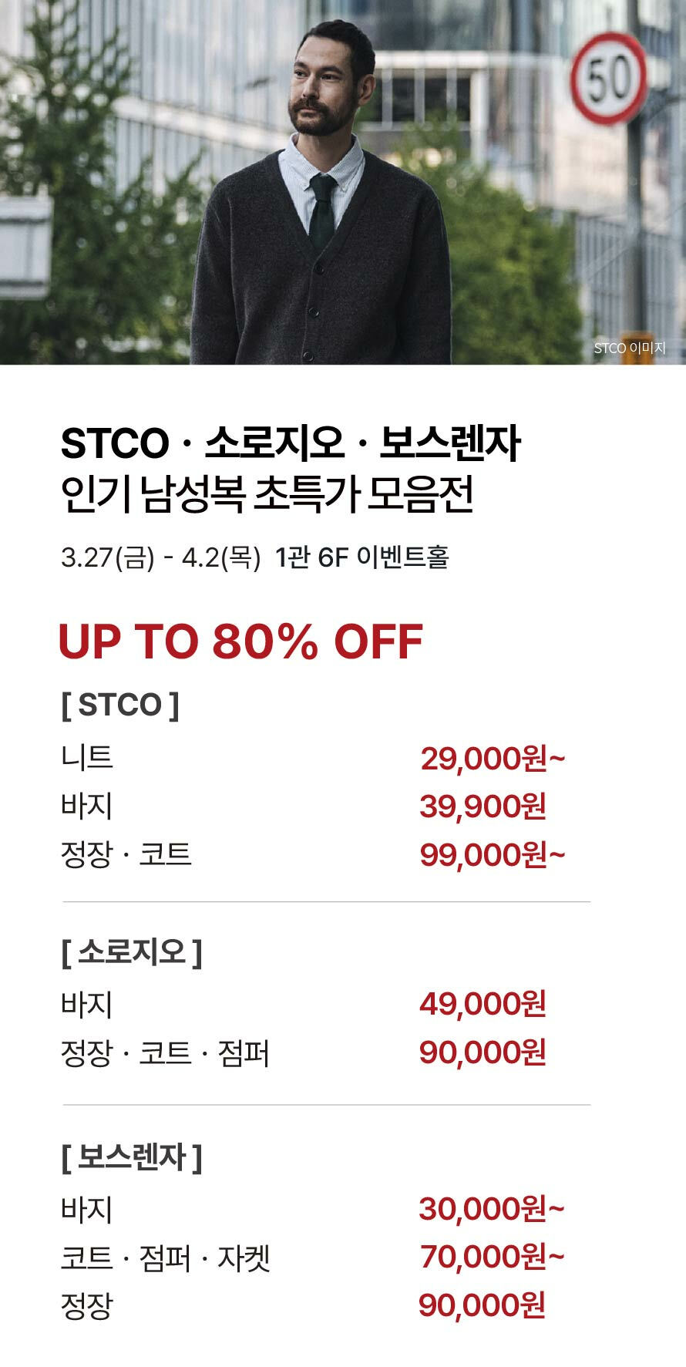Viewport: 686px width, 1367px height.
Task: Open the [ STCO ] brand section header
Action: pyautogui.click(x=120, y=705)
